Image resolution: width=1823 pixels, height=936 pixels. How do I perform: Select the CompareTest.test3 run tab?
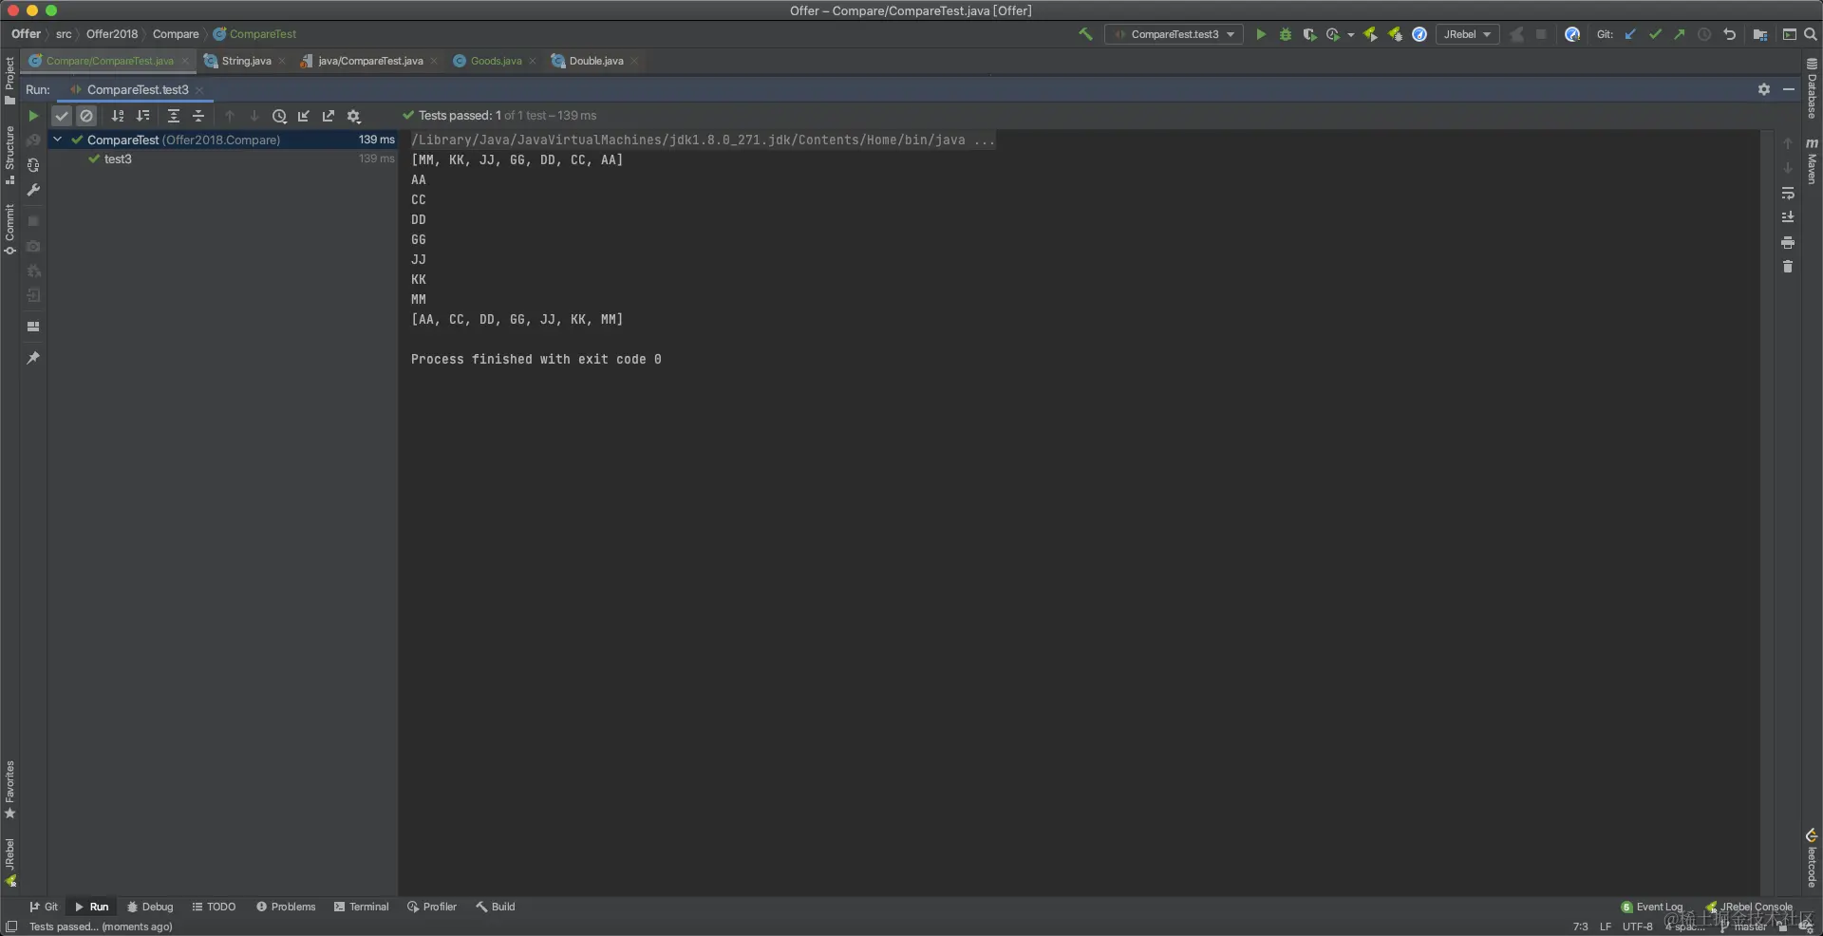(138, 90)
